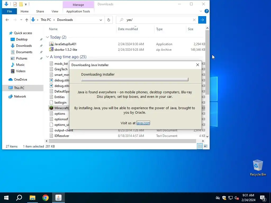271x203 pixels.
Task: Clear the search box text
Action: (x=194, y=20)
